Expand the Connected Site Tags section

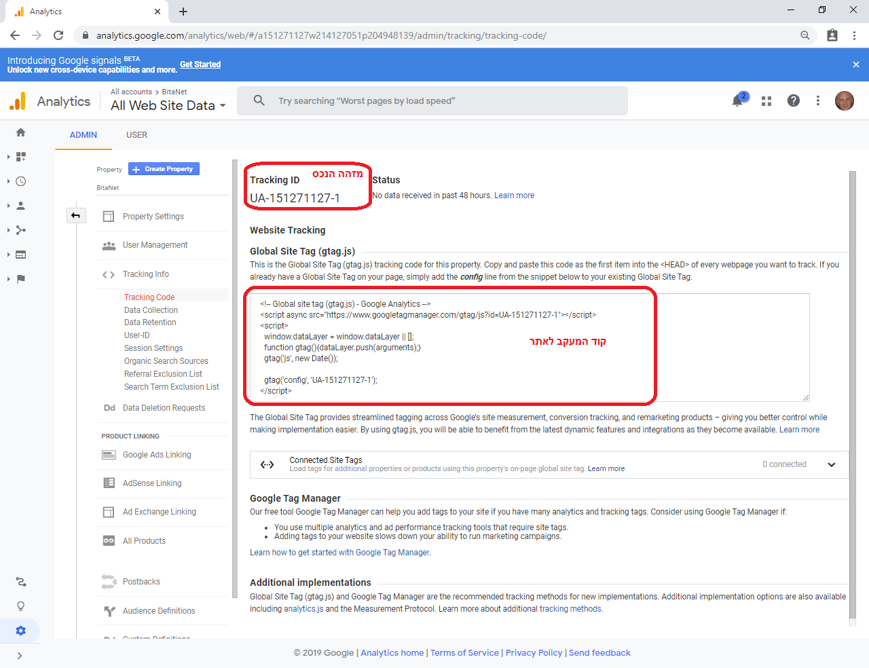coord(831,465)
